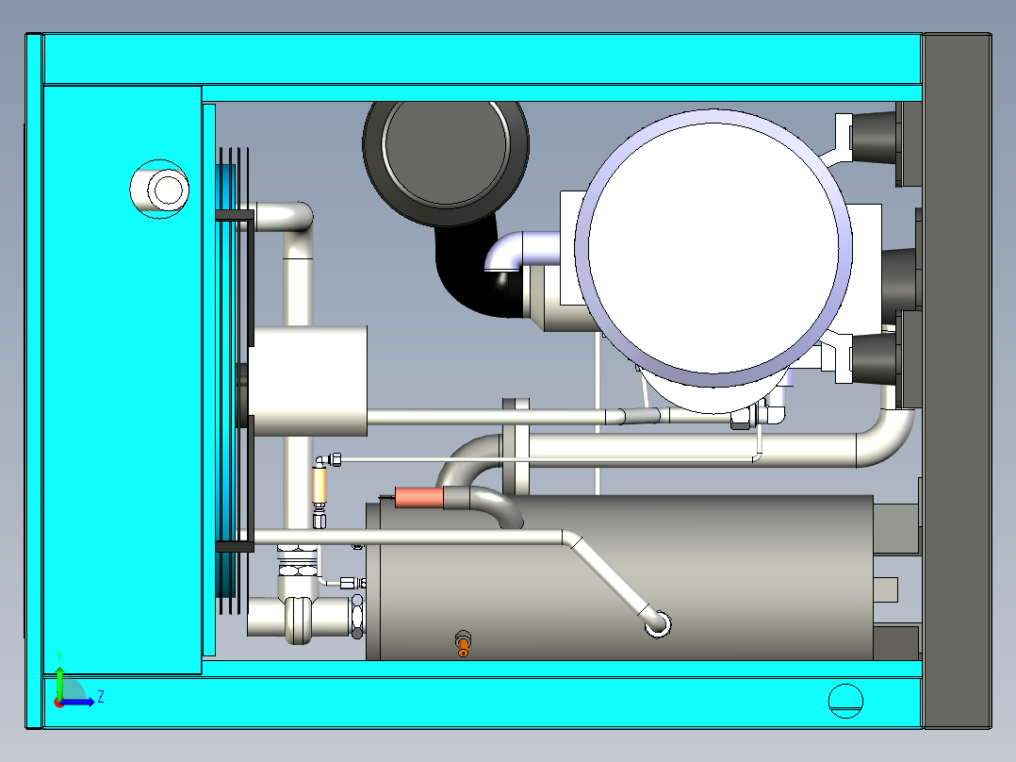Select the upper dark gray motor mount foot

coord(875,138)
